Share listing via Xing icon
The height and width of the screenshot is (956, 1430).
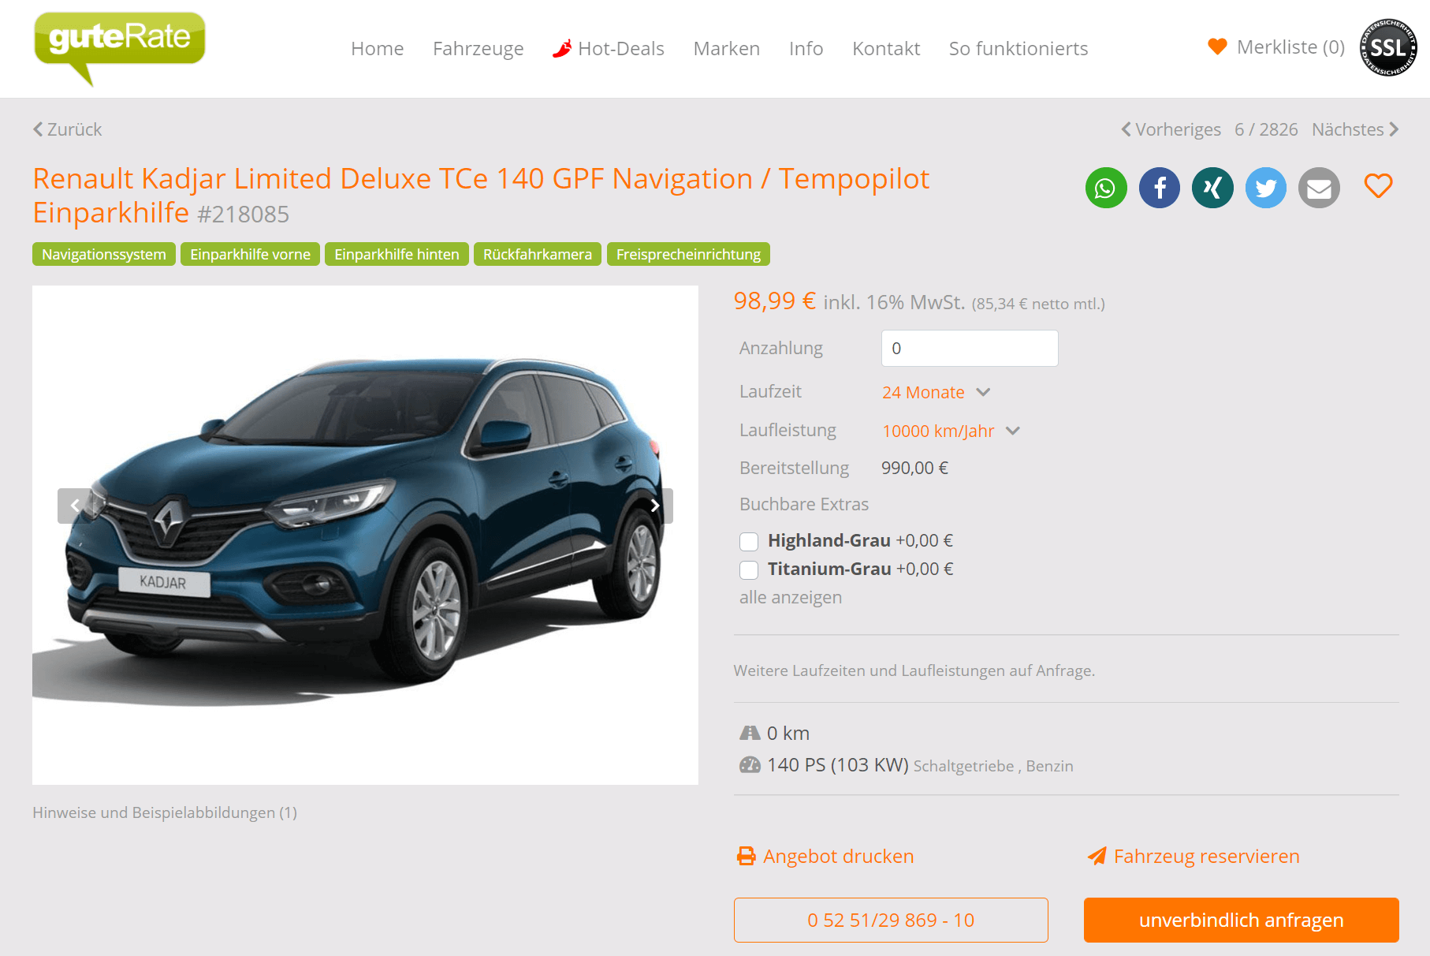1212,188
